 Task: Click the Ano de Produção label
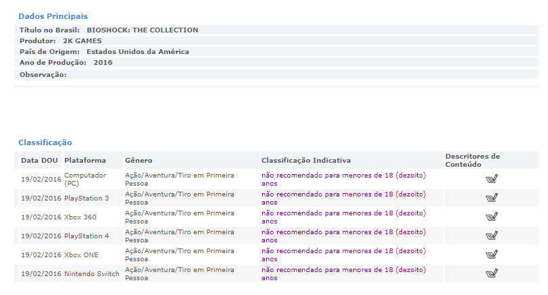(x=53, y=63)
